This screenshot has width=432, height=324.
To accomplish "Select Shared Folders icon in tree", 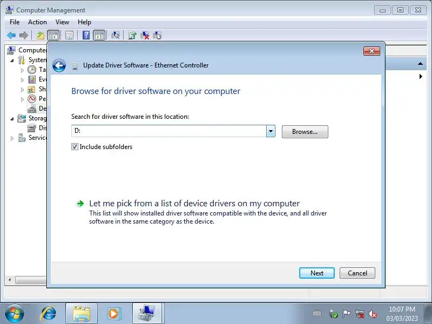I will tap(32, 89).
